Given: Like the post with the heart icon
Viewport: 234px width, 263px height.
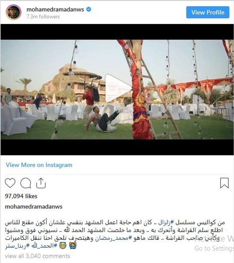Looking at the screenshot, I should [x=10, y=183].
